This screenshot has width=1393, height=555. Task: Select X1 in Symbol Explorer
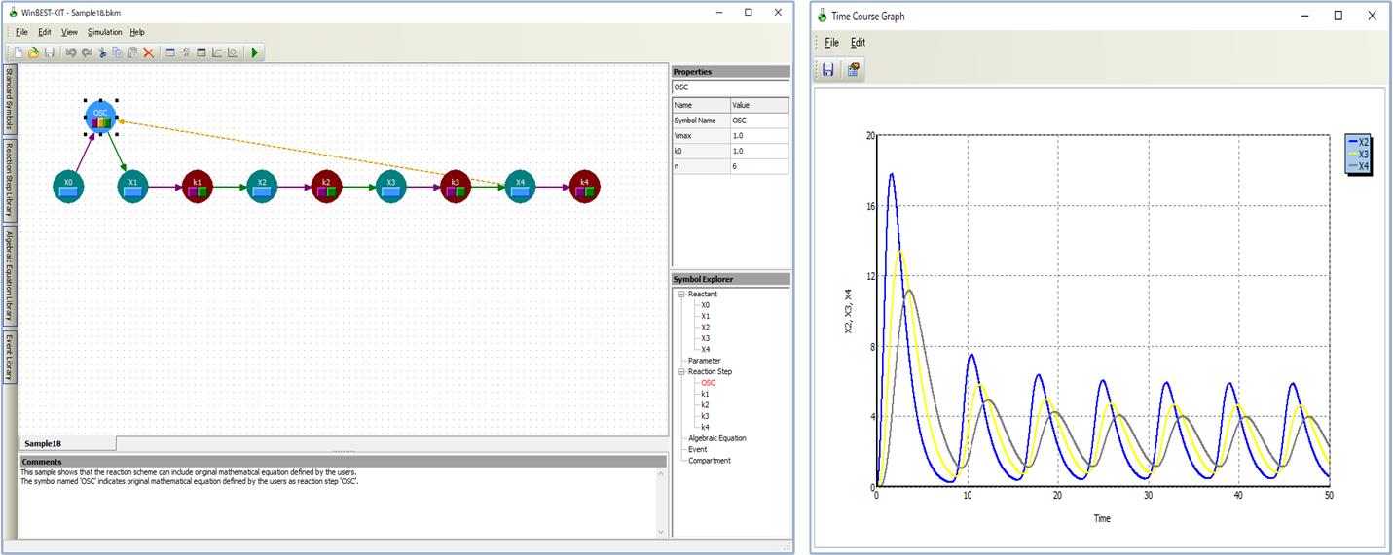click(706, 316)
